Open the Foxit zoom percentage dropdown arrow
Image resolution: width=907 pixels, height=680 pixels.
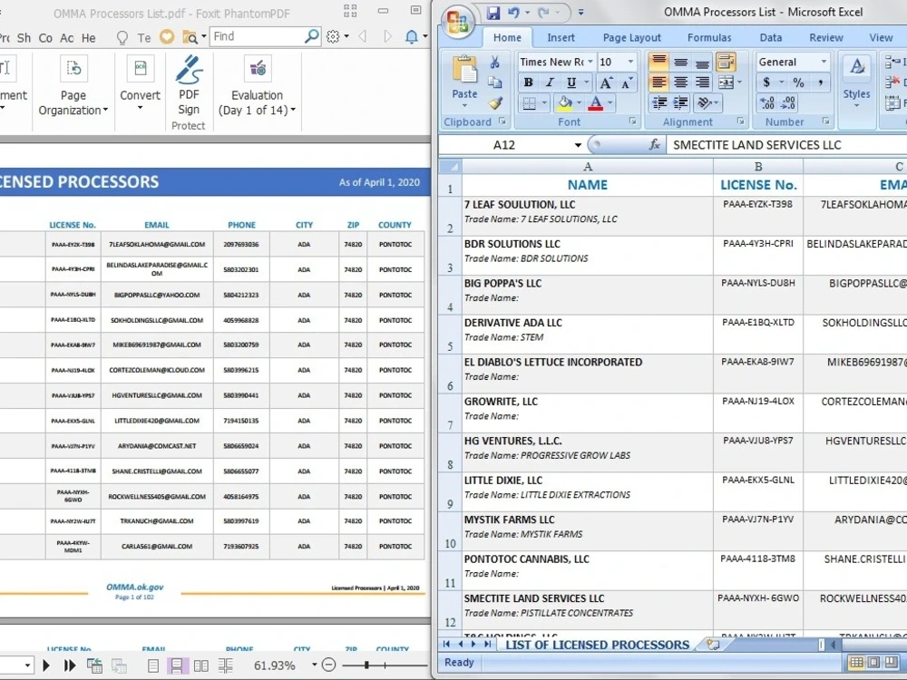point(314,665)
